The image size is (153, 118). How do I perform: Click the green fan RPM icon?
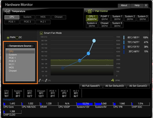click(113, 80)
